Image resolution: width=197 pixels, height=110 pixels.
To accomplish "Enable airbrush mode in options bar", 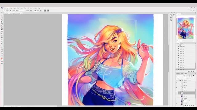I will [45, 11].
